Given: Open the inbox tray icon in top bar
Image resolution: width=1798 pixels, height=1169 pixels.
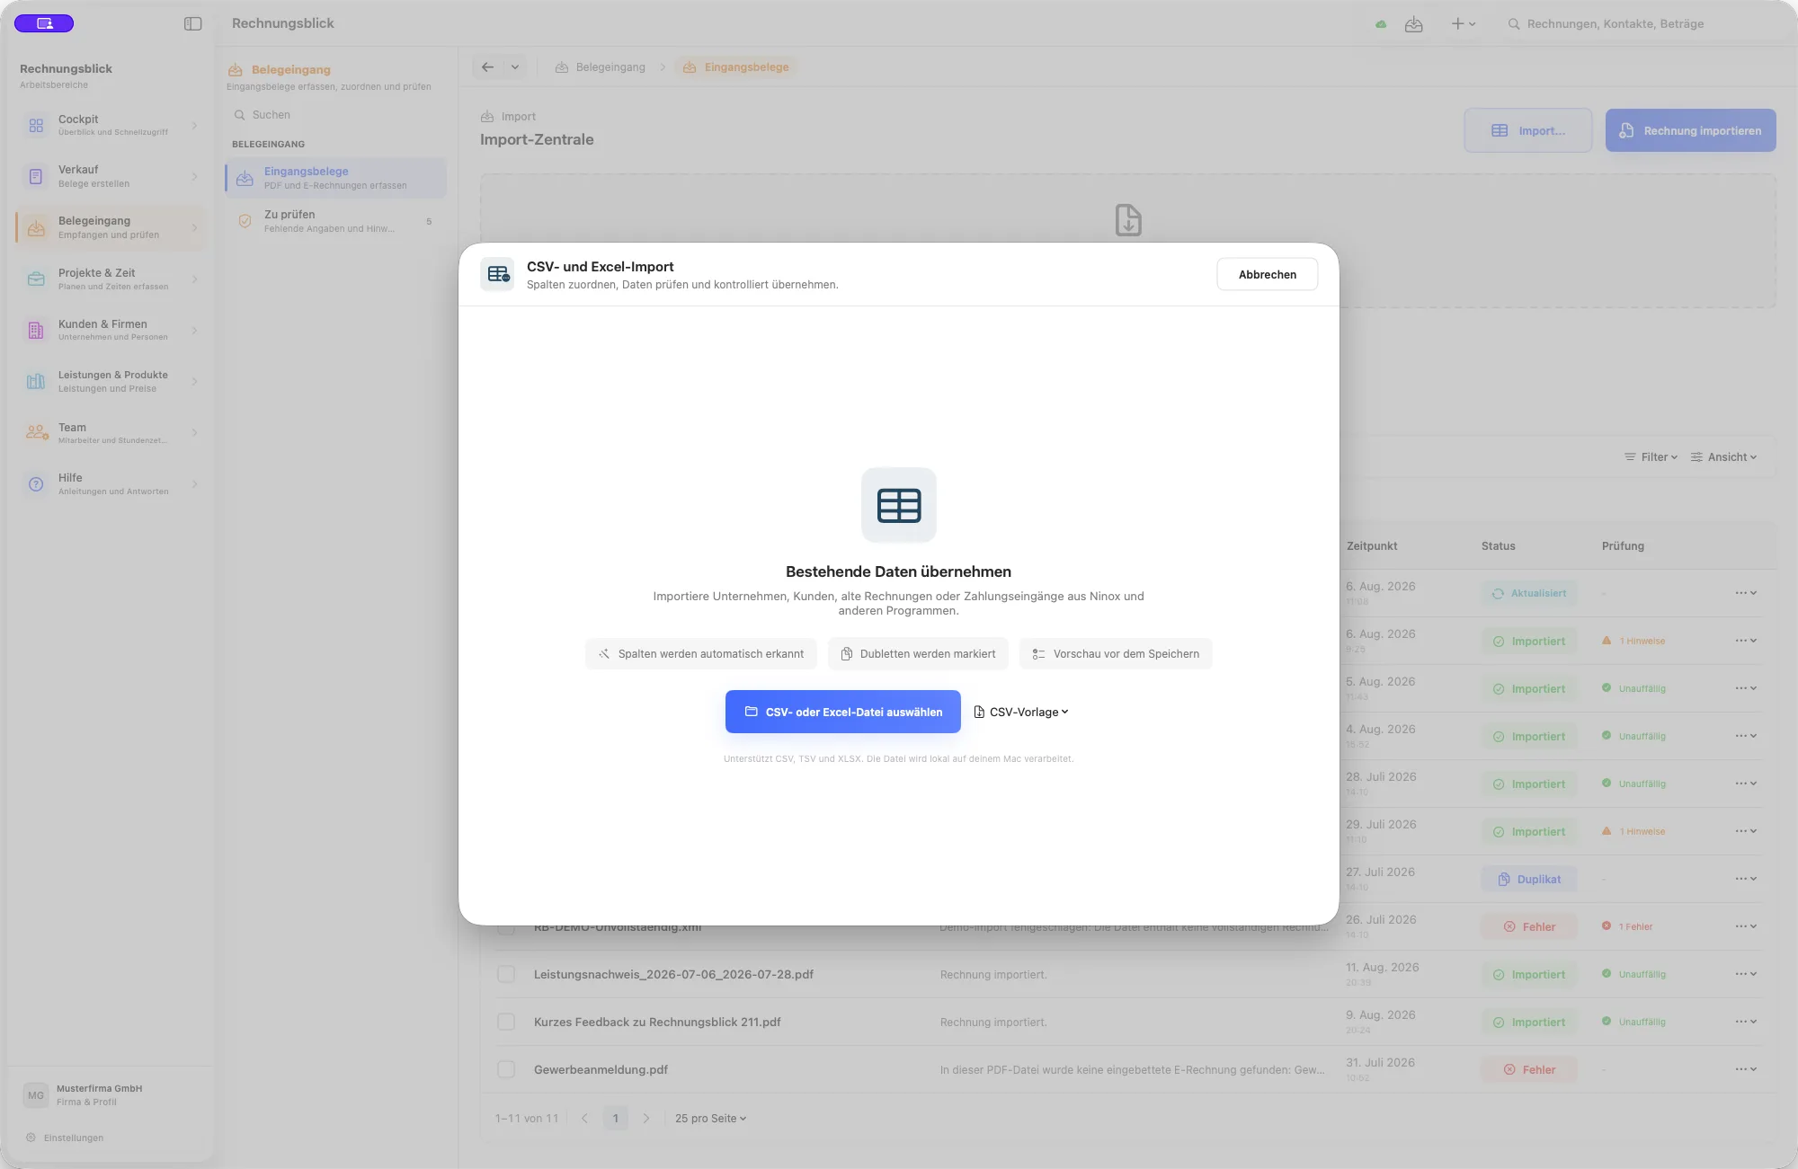Looking at the screenshot, I should pos(1414,24).
